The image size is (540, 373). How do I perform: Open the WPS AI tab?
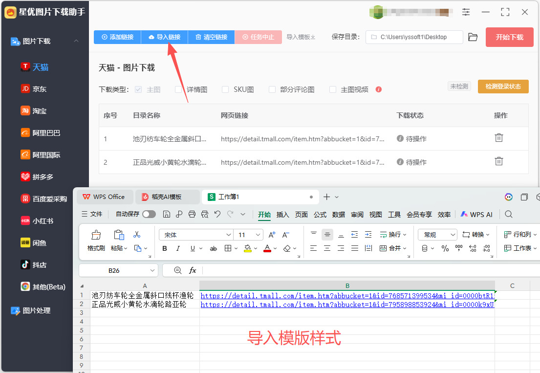pyautogui.click(x=476, y=215)
